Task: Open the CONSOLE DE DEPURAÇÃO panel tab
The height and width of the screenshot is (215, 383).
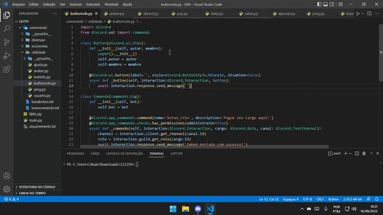Action: tap(124, 153)
